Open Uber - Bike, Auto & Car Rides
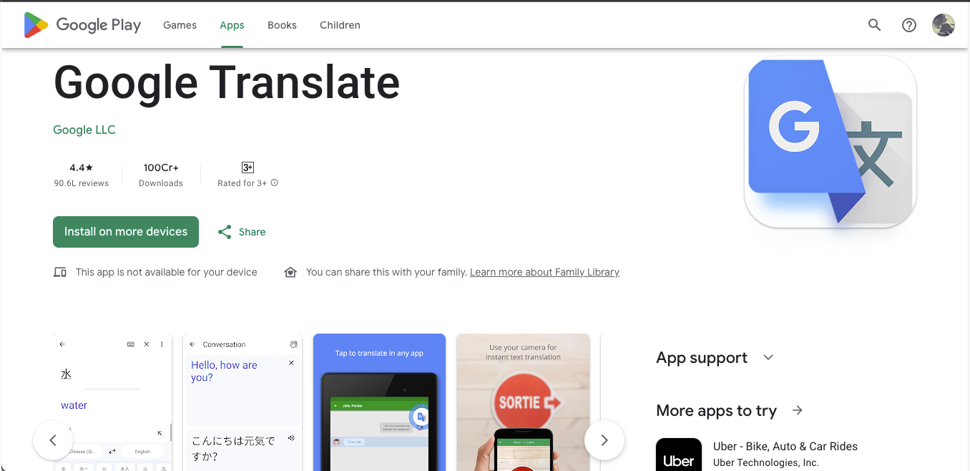 click(785, 447)
